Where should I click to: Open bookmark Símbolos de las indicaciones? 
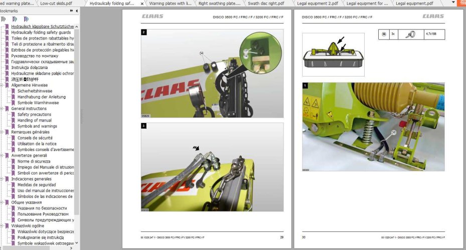click(45, 196)
